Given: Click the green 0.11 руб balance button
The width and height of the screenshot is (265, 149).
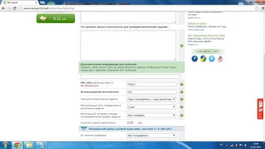Looking at the screenshot, I should (x=55, y=18).
